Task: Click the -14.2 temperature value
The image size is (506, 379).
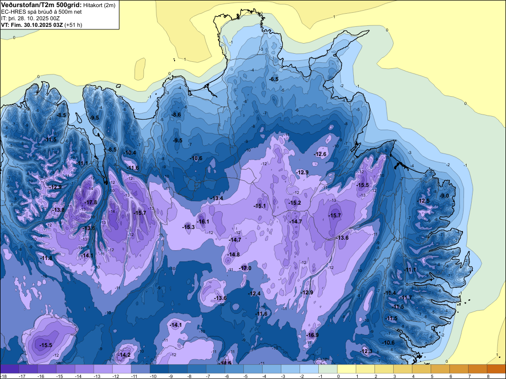Action: click(x=124, y=355)
